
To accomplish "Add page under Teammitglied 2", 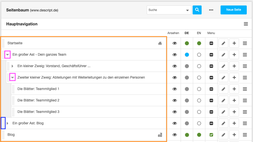I will point(234,100).
